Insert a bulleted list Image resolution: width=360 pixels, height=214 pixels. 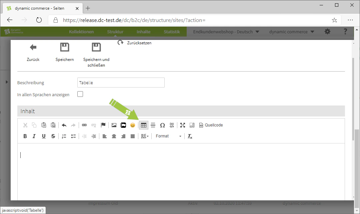click(x=73, y=136)
